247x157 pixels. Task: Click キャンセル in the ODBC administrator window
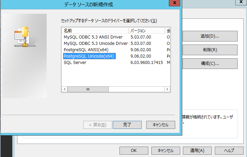tap(165, 151)
